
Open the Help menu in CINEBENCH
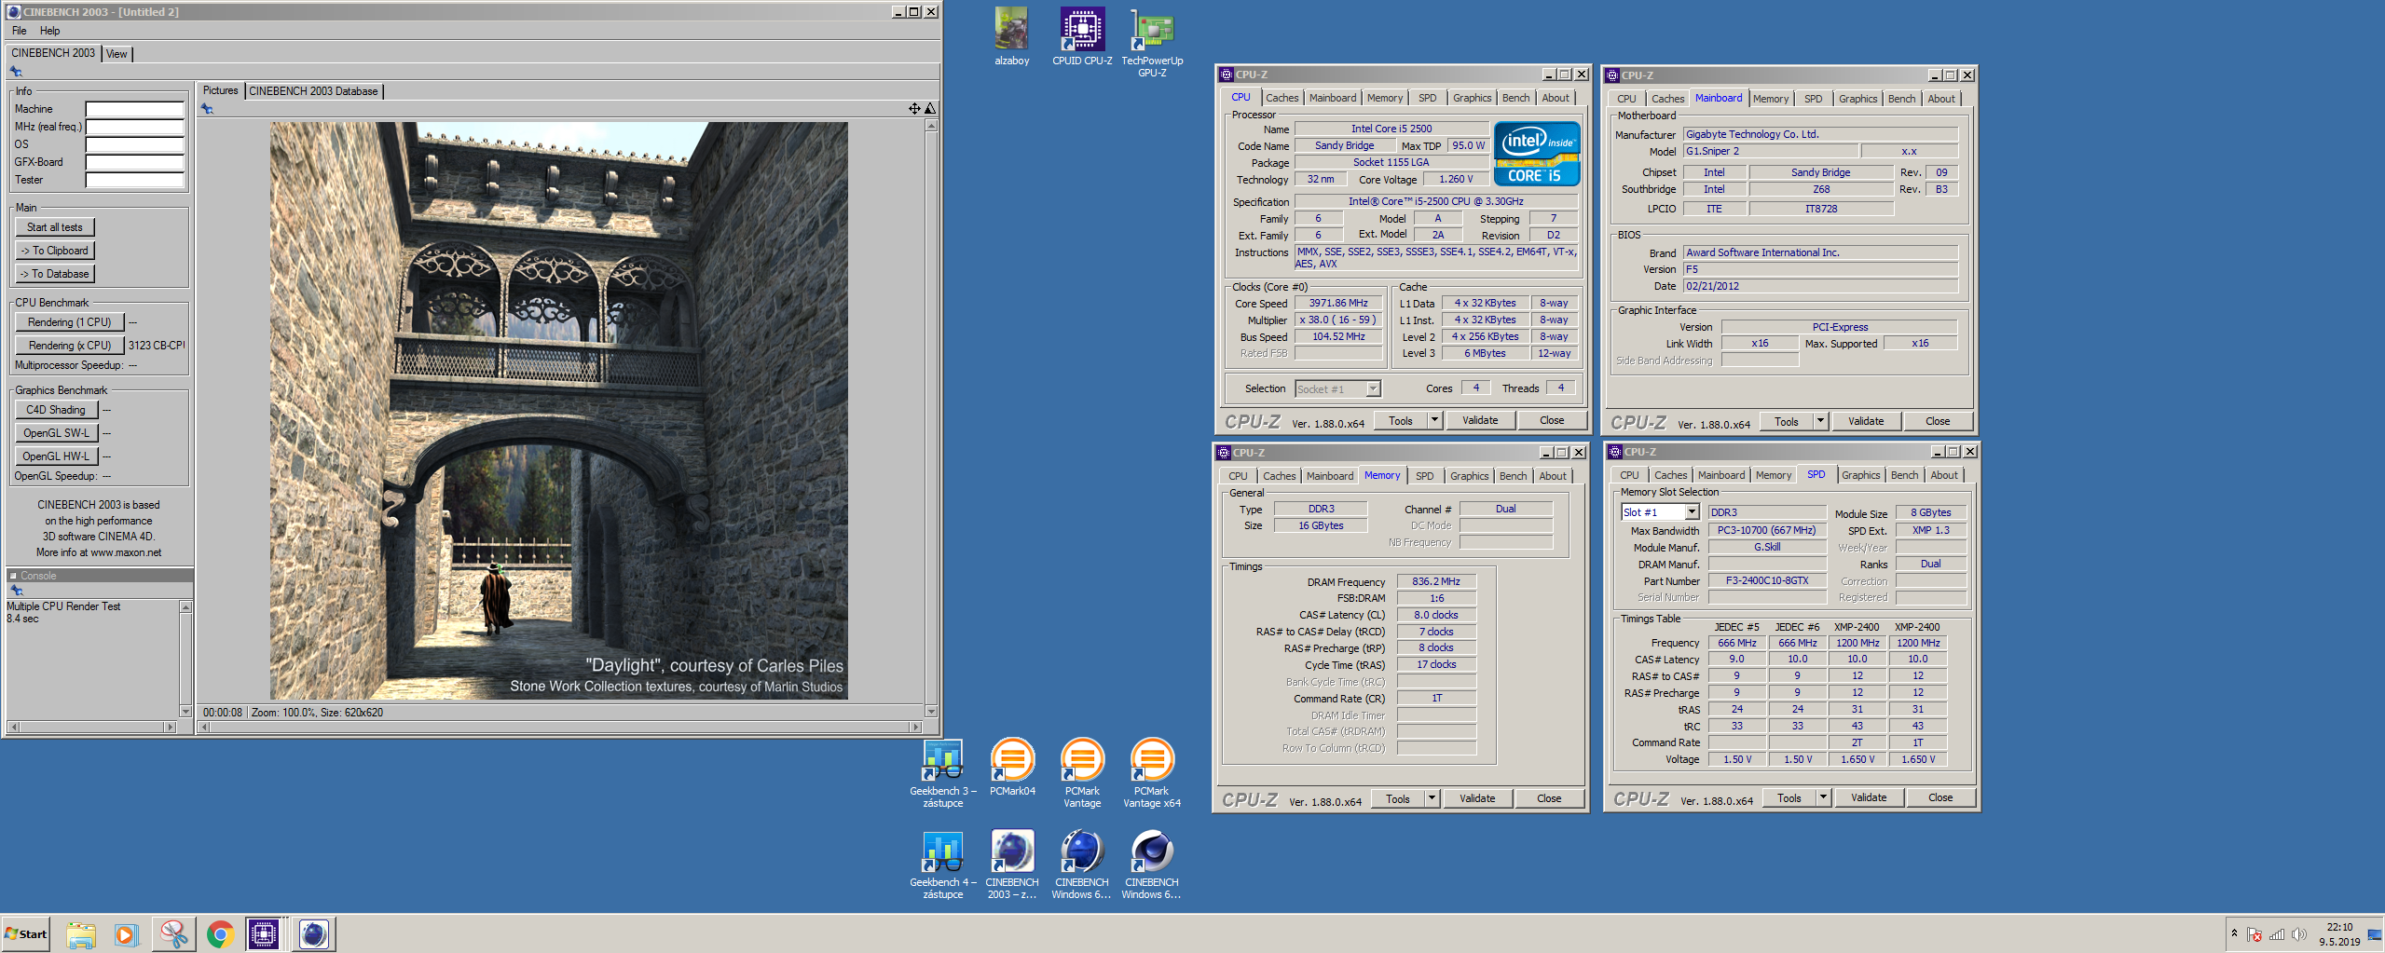coord(49,31)
